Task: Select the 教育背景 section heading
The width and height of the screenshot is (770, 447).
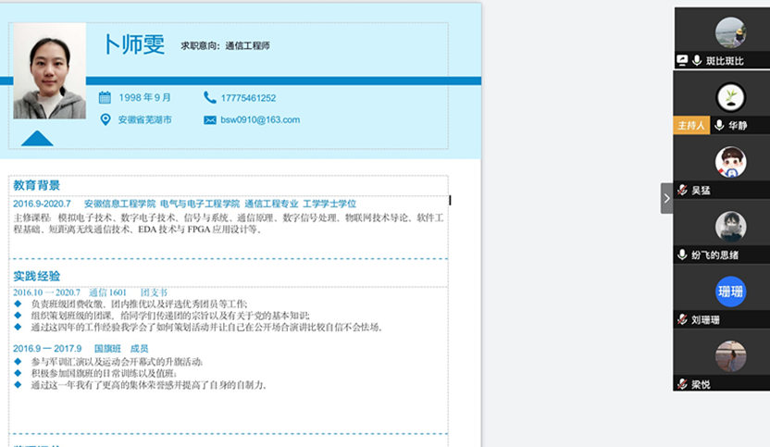Action: (37, 185)
